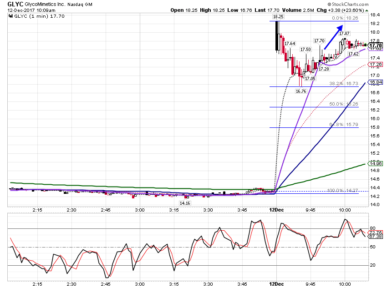Click the 9:45 label on the indicator panel's time axis

coord(310,284)
